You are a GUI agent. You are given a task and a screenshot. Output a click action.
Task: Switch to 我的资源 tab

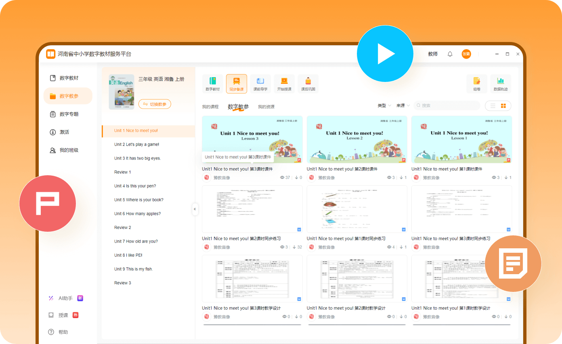tap(266, 107)
